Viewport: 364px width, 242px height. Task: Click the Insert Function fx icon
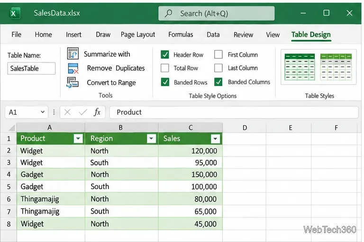pos(97,112)
